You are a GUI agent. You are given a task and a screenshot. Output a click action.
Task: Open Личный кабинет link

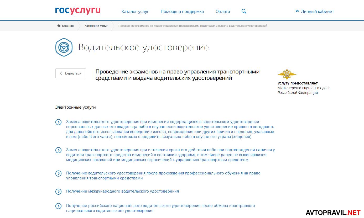pos(317,12)
